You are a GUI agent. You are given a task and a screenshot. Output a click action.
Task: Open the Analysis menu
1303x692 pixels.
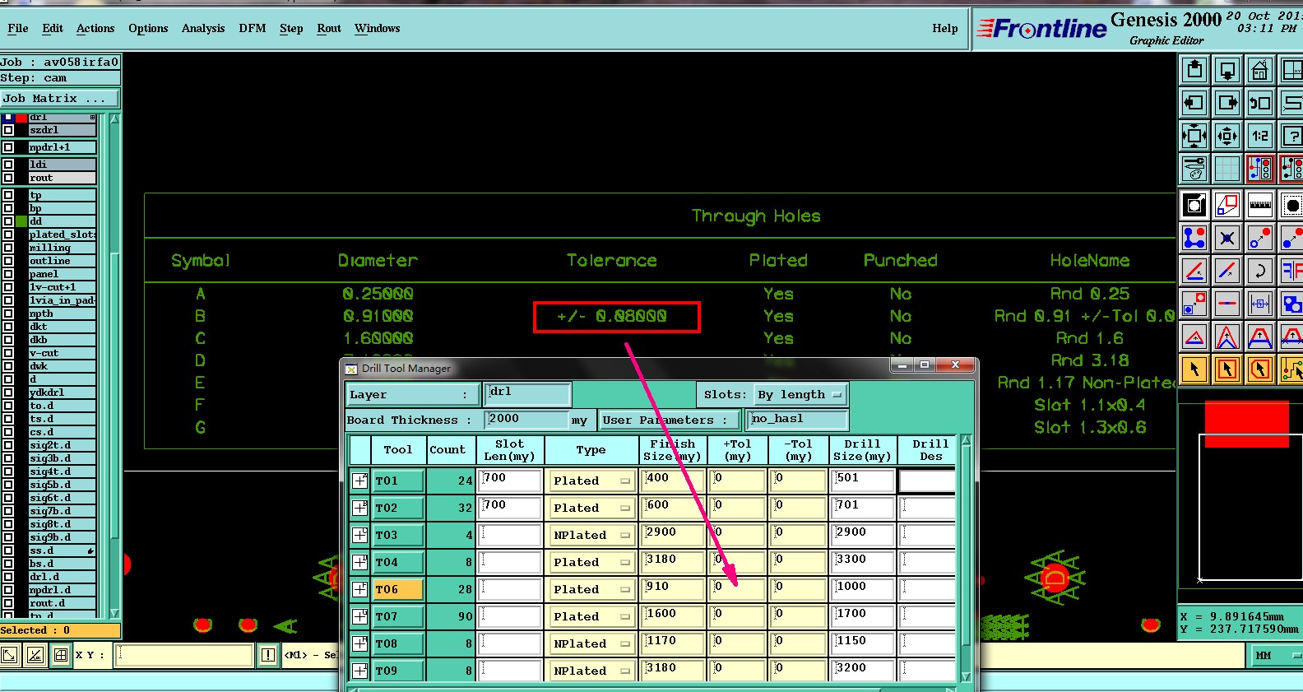203,28
